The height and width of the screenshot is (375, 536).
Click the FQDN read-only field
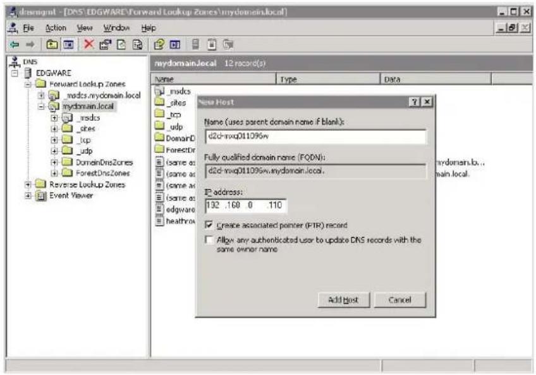point(315,171)
